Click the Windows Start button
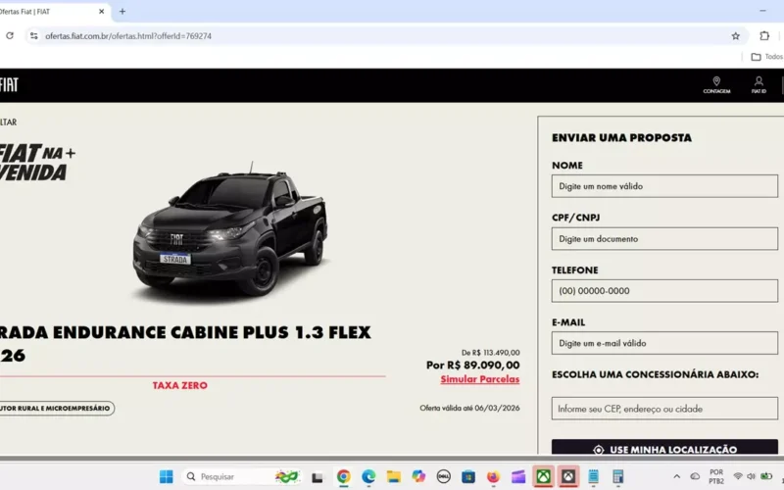The height and width of the screenshot is (490, 784). coord(167,477)
